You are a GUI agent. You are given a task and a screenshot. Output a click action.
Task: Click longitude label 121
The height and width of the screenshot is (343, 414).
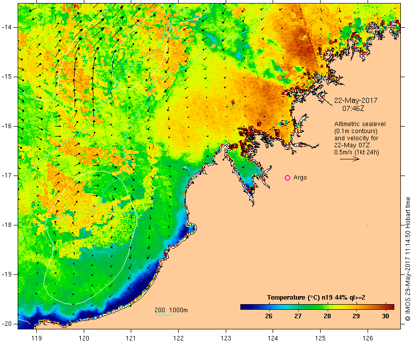pos(131,338)
